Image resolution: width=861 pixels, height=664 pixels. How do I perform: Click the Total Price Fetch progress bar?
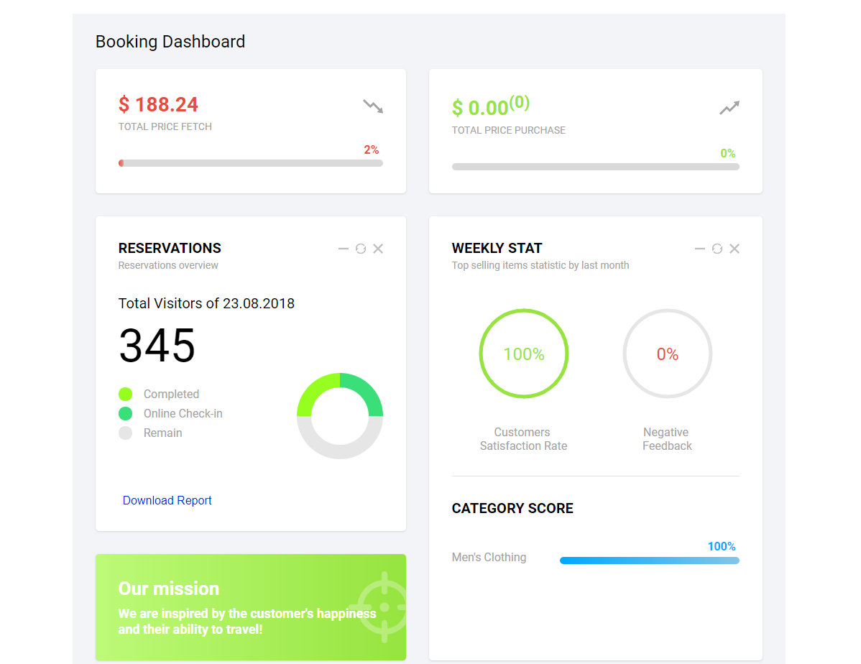click(x=251, y=163)
